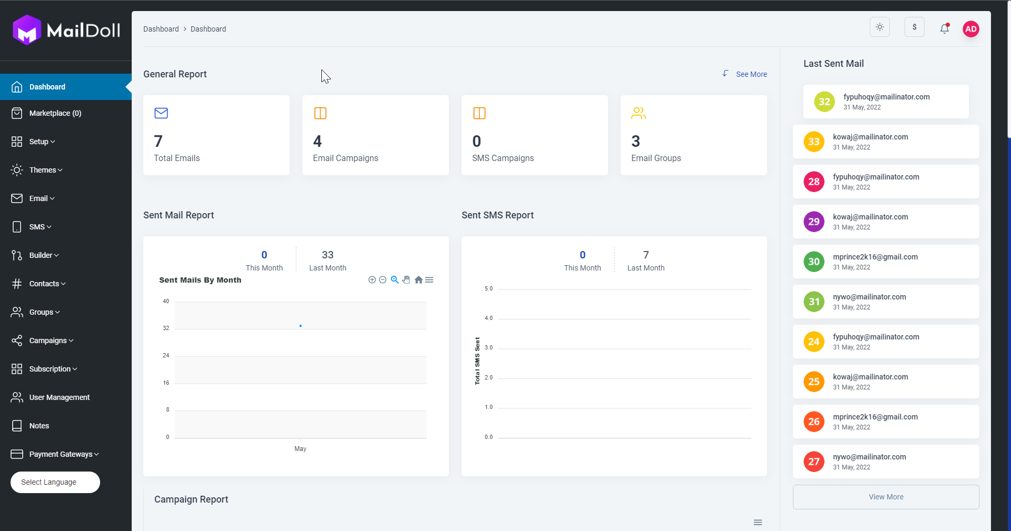Click zoom out icon on Sent Mails chart
Screen dimensions: 1011x531
click(383, 280)
